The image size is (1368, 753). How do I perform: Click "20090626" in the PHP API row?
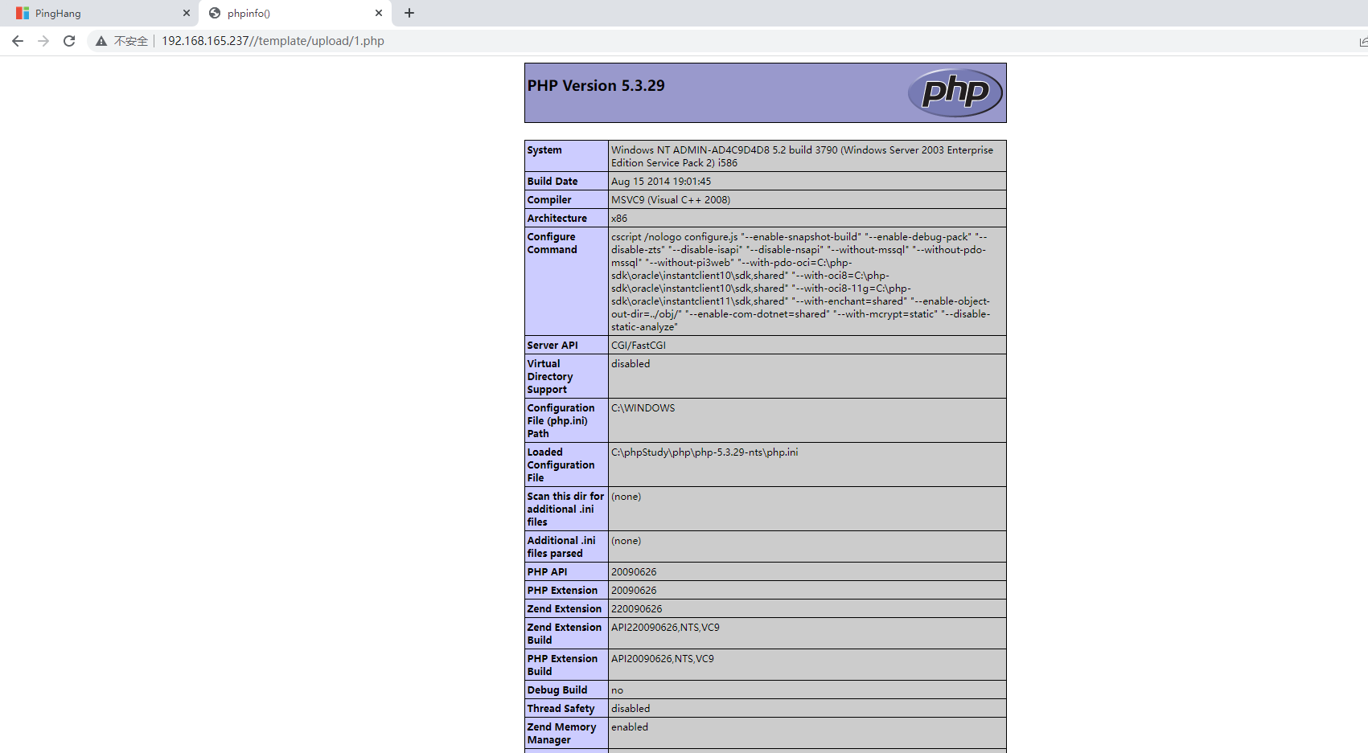(x=634, y=572)
